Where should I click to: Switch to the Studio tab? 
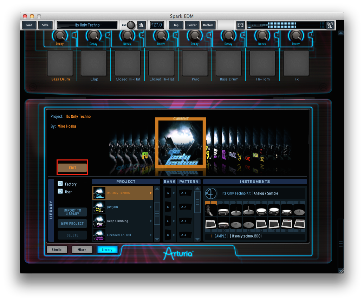coord(57,249)
